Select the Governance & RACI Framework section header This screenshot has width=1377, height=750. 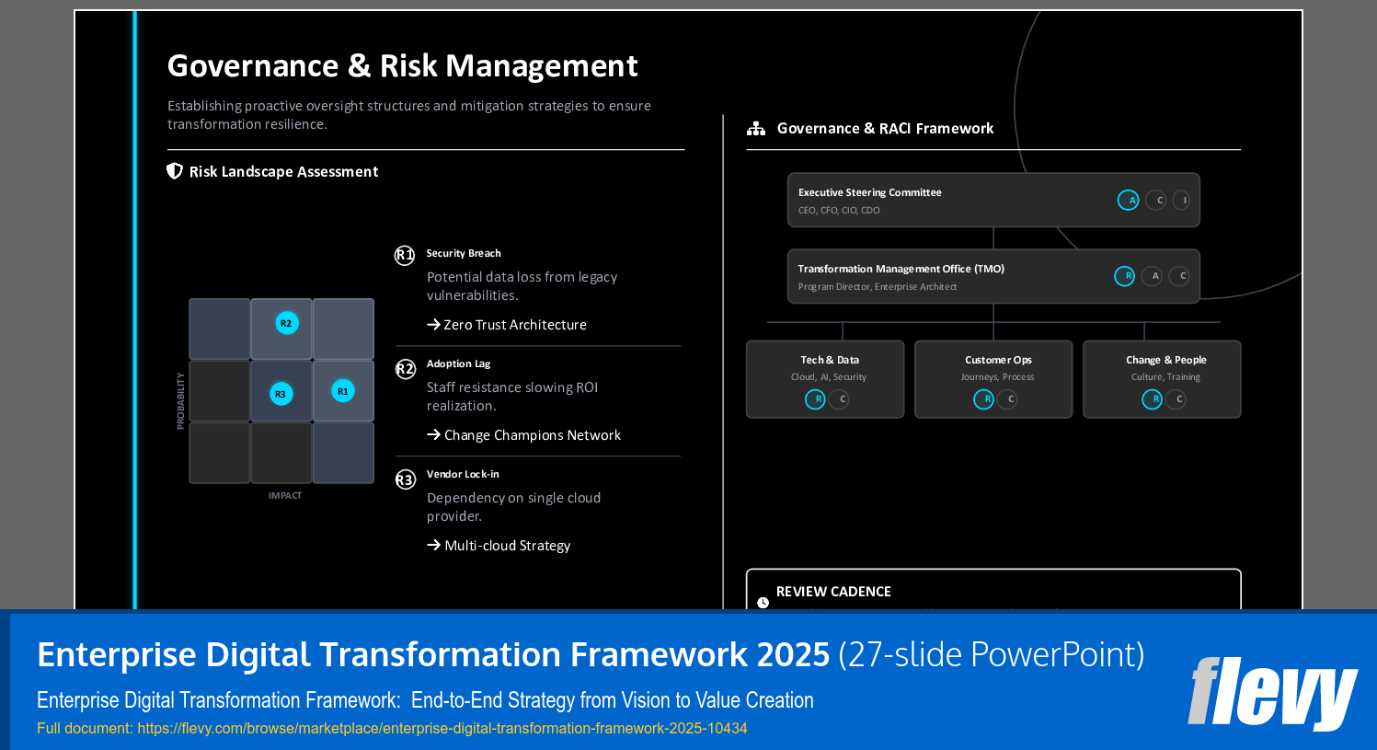tap(886, 128)
